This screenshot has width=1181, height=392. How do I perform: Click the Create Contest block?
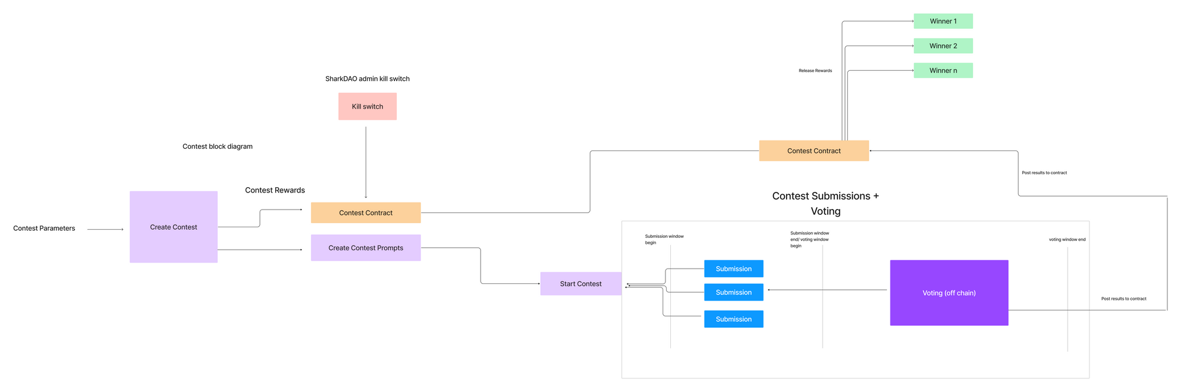[x=173, y=227]
